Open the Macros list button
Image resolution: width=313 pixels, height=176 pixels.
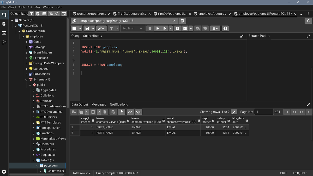click(x=215, y=28)
